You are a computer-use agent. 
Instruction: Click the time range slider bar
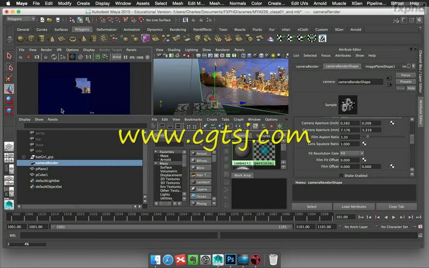171,227
